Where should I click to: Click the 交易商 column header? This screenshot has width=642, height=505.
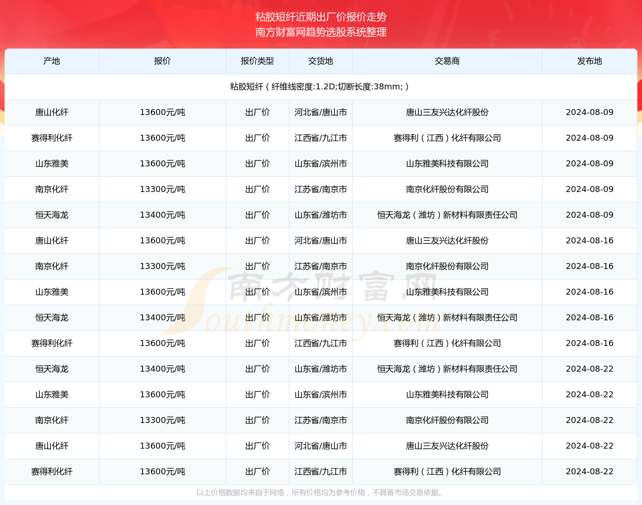pos(447,61)
